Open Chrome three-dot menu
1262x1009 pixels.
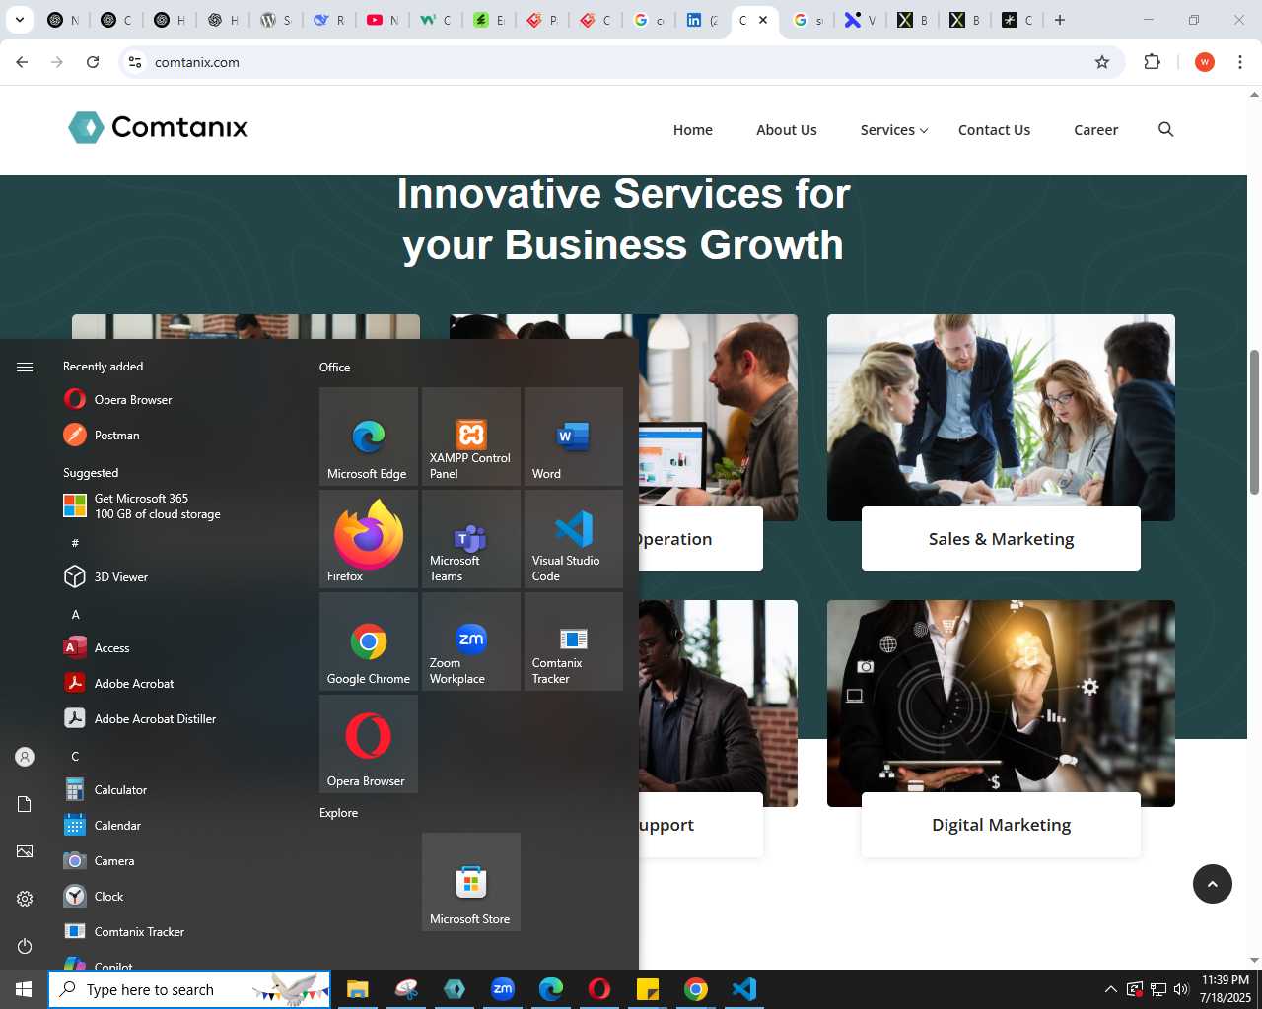click(x=1240, y=62)
